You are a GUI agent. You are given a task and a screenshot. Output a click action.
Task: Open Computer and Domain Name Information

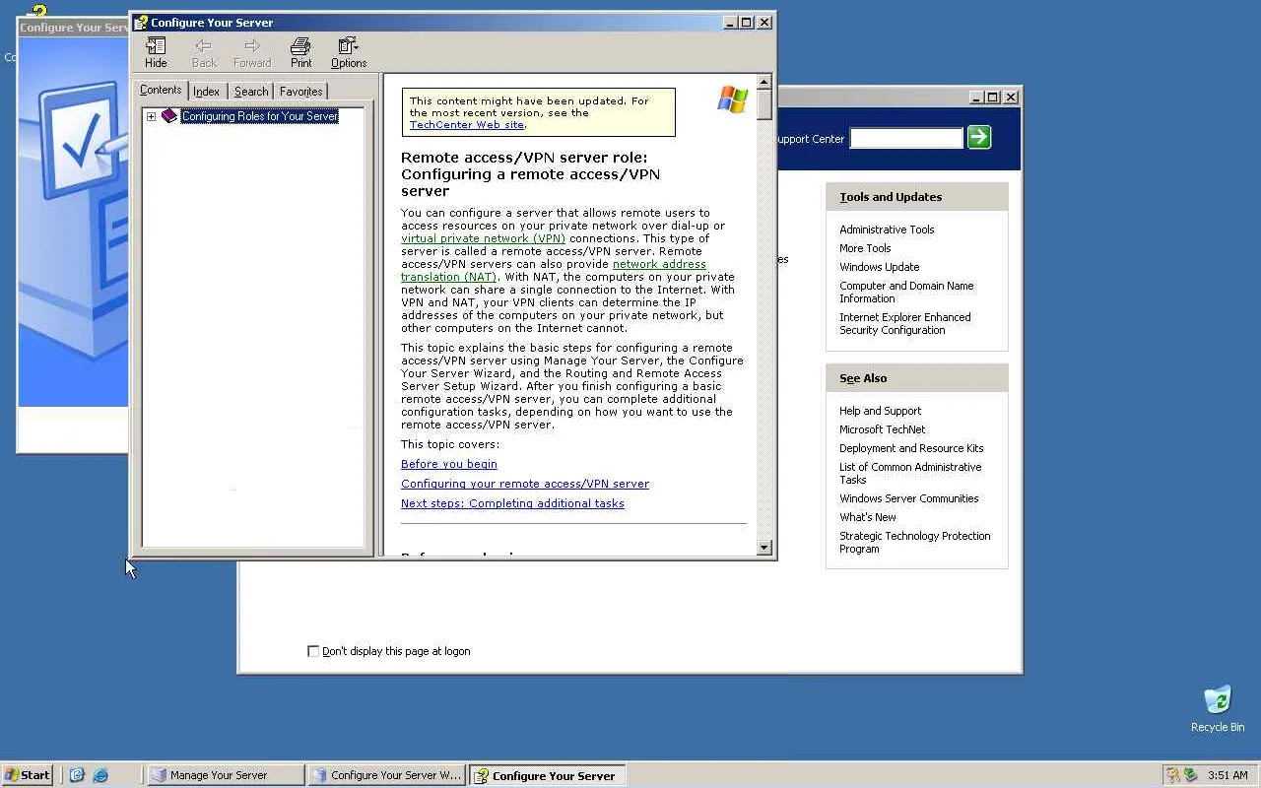click(906, 292)
